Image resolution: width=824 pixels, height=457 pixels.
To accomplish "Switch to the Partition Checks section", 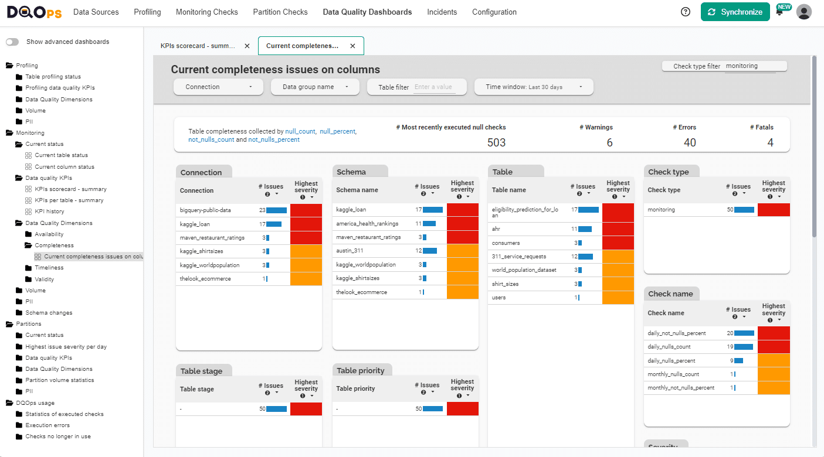I will click(x=280, y=12).
